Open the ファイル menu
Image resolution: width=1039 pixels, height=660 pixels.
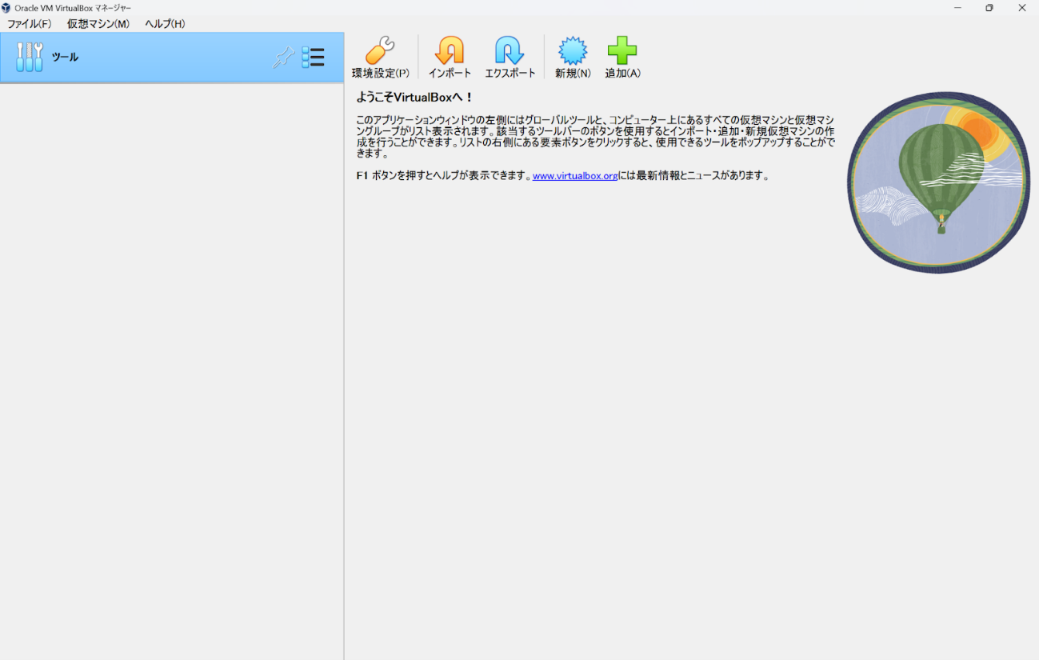[29, 24]
